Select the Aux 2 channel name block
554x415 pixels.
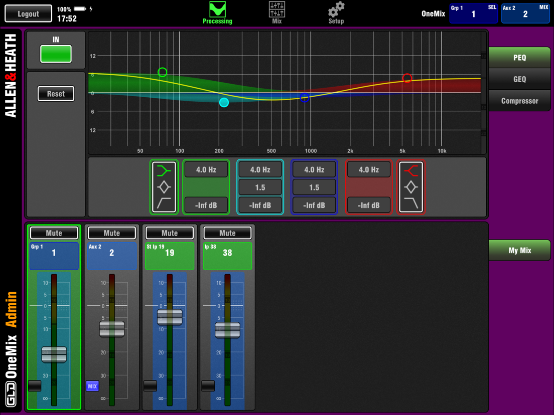pos(111,256)
